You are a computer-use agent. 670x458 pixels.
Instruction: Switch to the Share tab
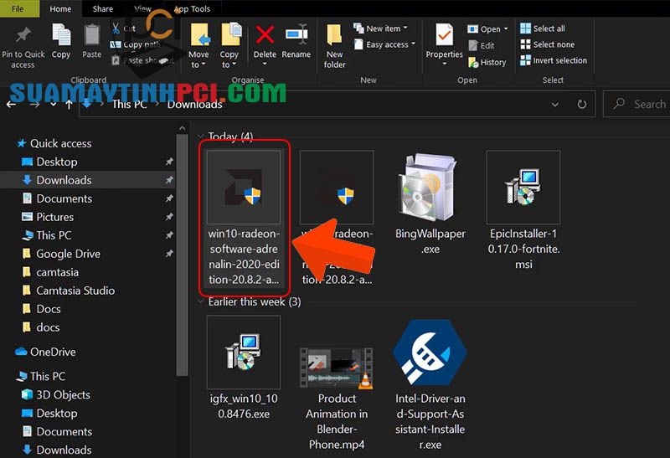[102, 8]
